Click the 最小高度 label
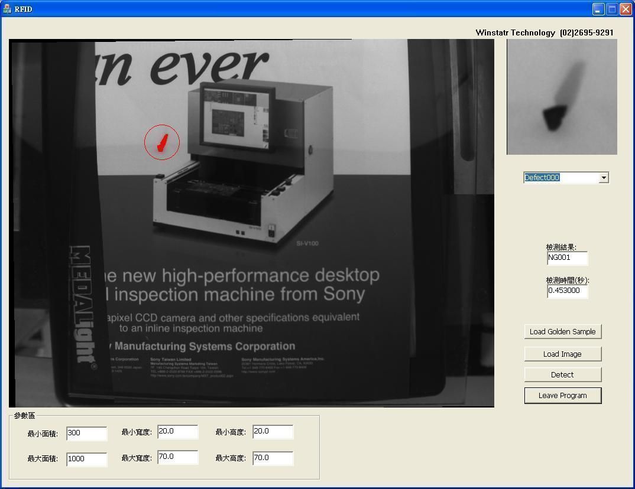Screen dimensions: 635x489 click(231, 432)
